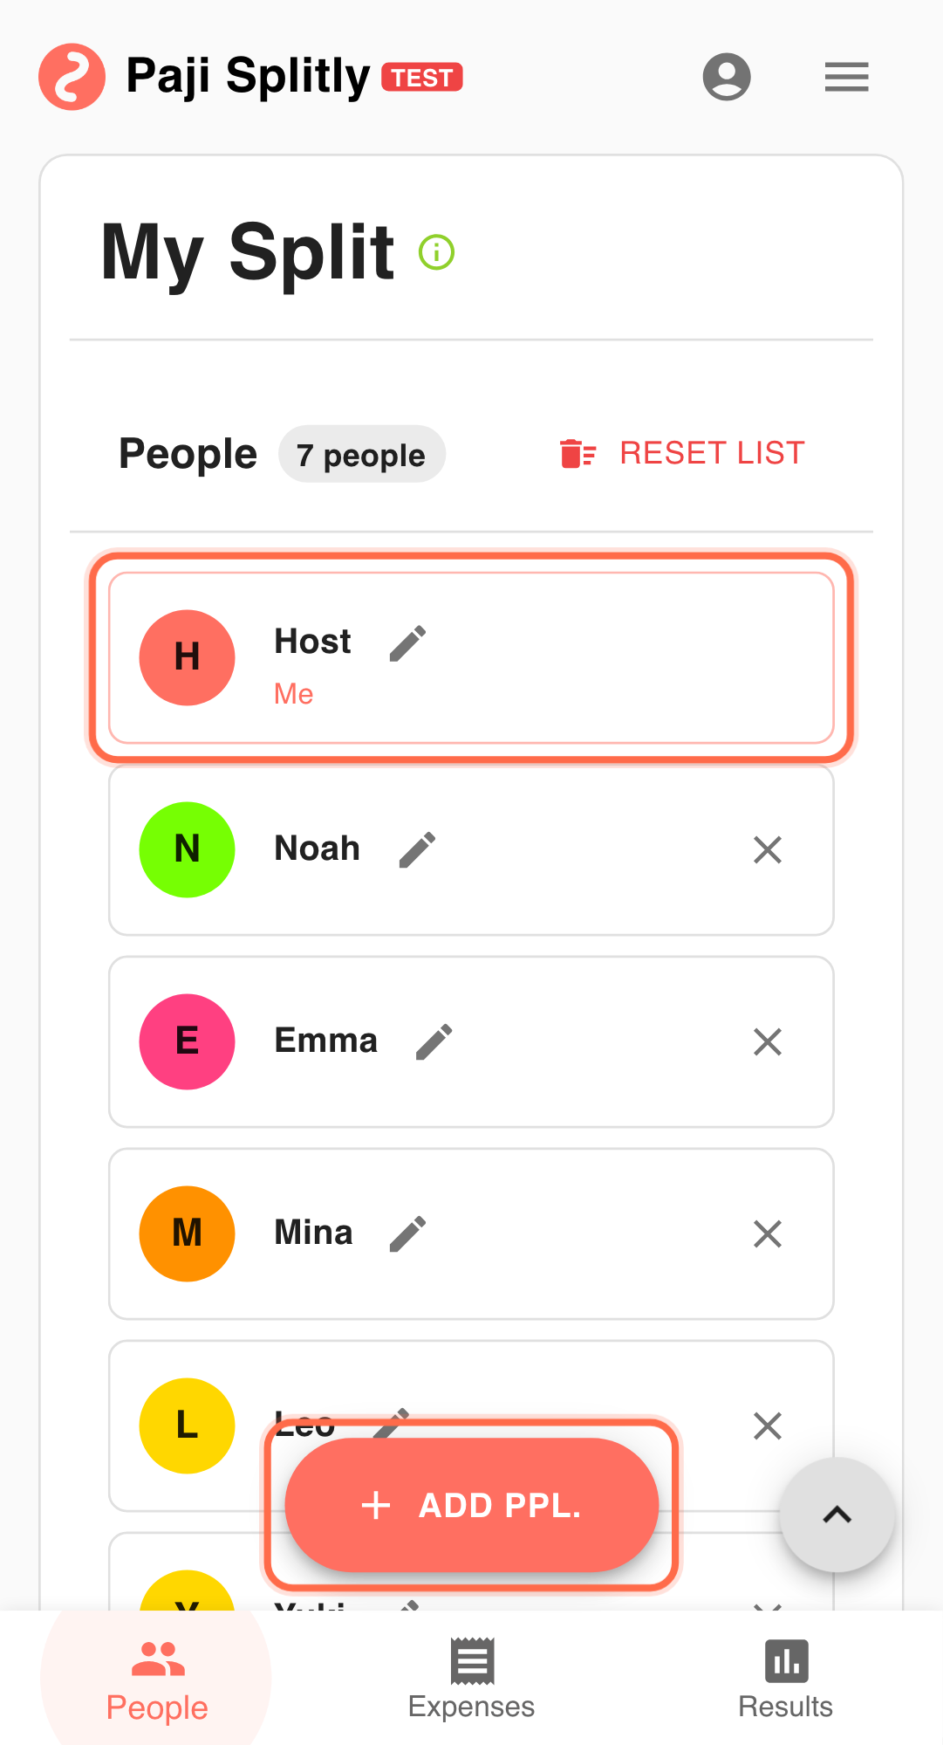Click the Reset List button
Screen dimensions: 943x1745
[682, 454]
